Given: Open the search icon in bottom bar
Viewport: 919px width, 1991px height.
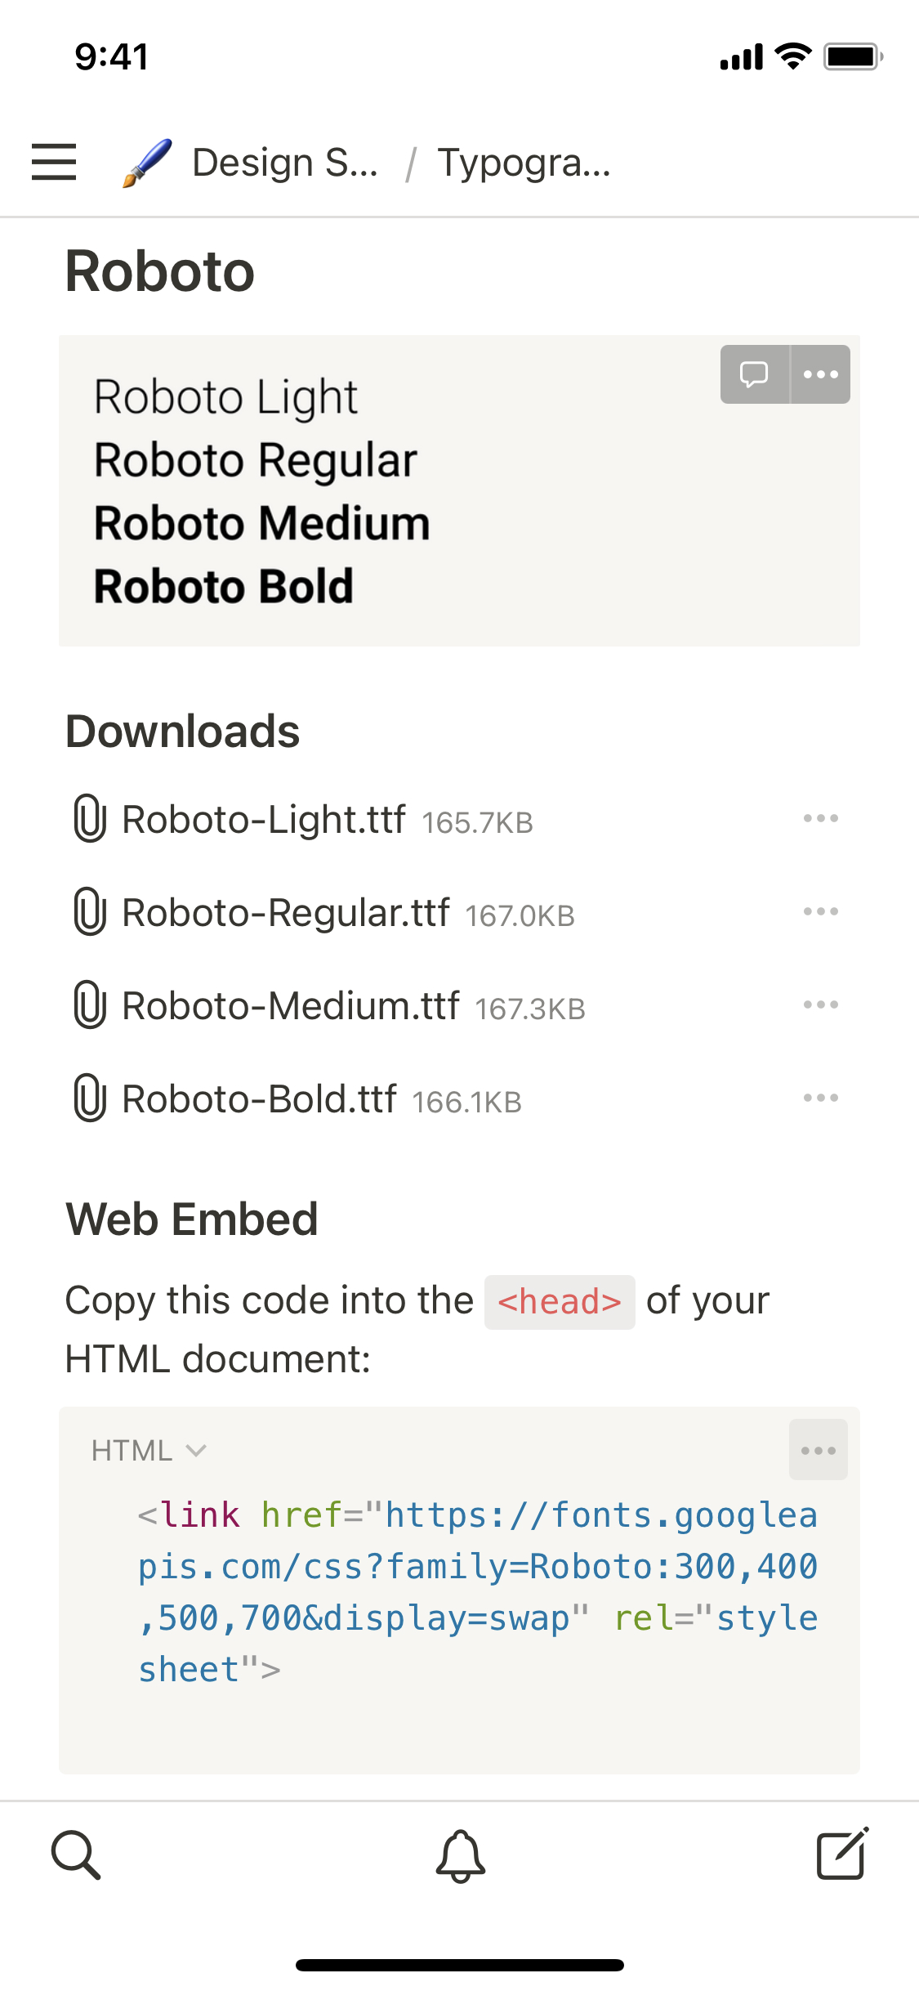Looking at the screenshot, I should tap(76, 1855).
